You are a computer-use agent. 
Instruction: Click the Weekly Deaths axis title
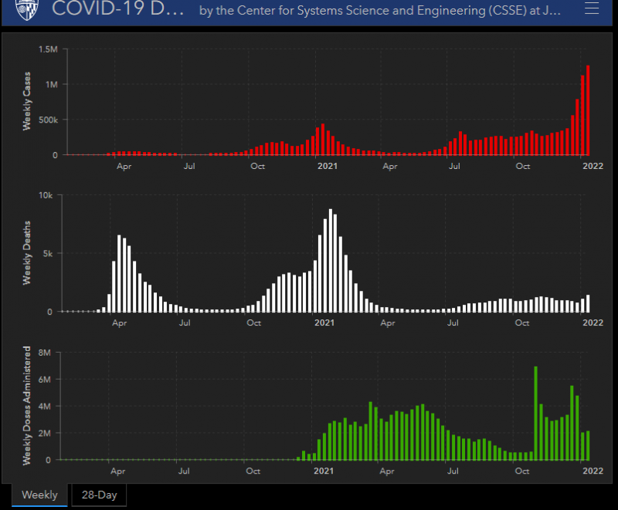[28, 254]
